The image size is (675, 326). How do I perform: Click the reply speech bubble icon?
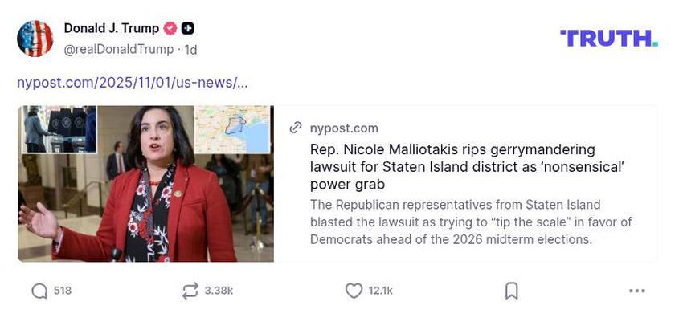39,291
